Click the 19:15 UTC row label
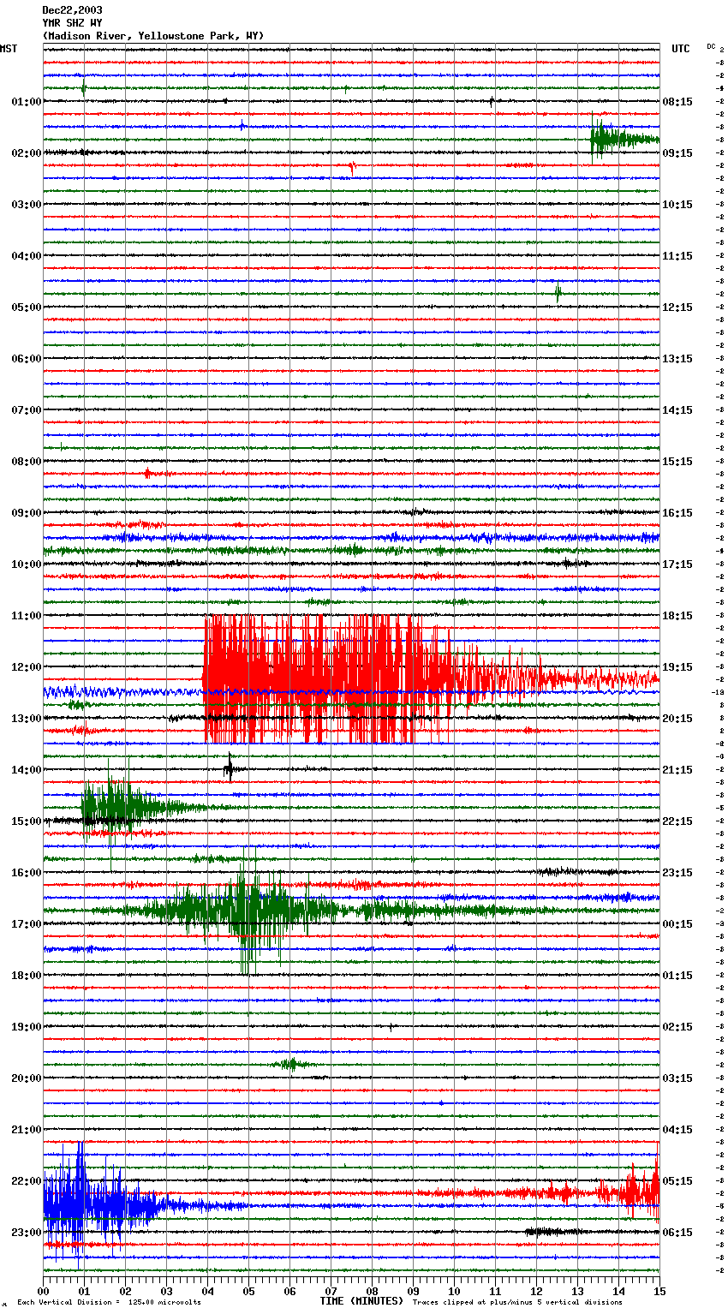This screenshot has height=1314, width=728. 677,667
